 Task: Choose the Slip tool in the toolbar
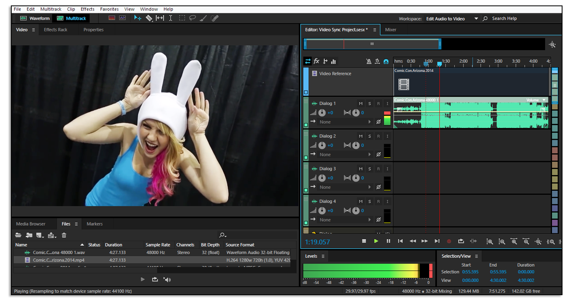coord(160,18)
